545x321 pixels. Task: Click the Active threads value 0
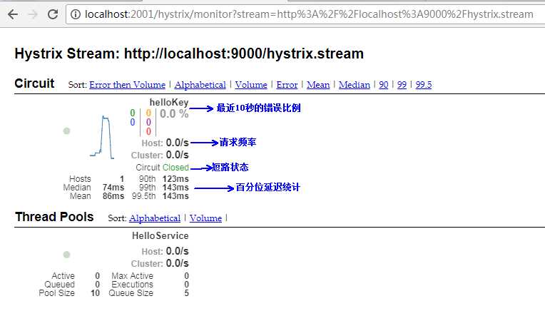97,276
